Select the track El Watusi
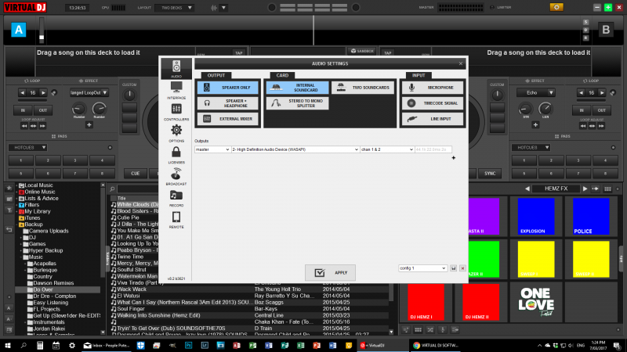Viewport: 627px width, 352px height. [129, 296]
